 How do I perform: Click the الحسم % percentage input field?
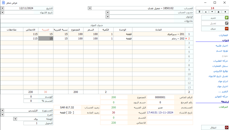click(x=31, y=101)
